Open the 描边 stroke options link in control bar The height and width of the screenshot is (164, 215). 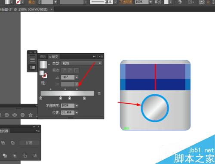[x=31, y=2]
